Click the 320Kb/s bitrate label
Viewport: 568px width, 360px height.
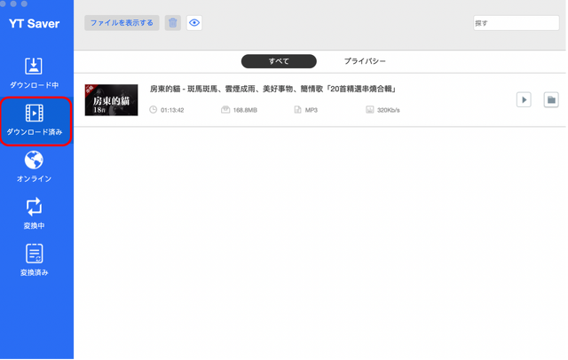[388, 110]
